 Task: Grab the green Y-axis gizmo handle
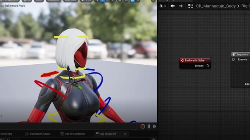[80, 87]
